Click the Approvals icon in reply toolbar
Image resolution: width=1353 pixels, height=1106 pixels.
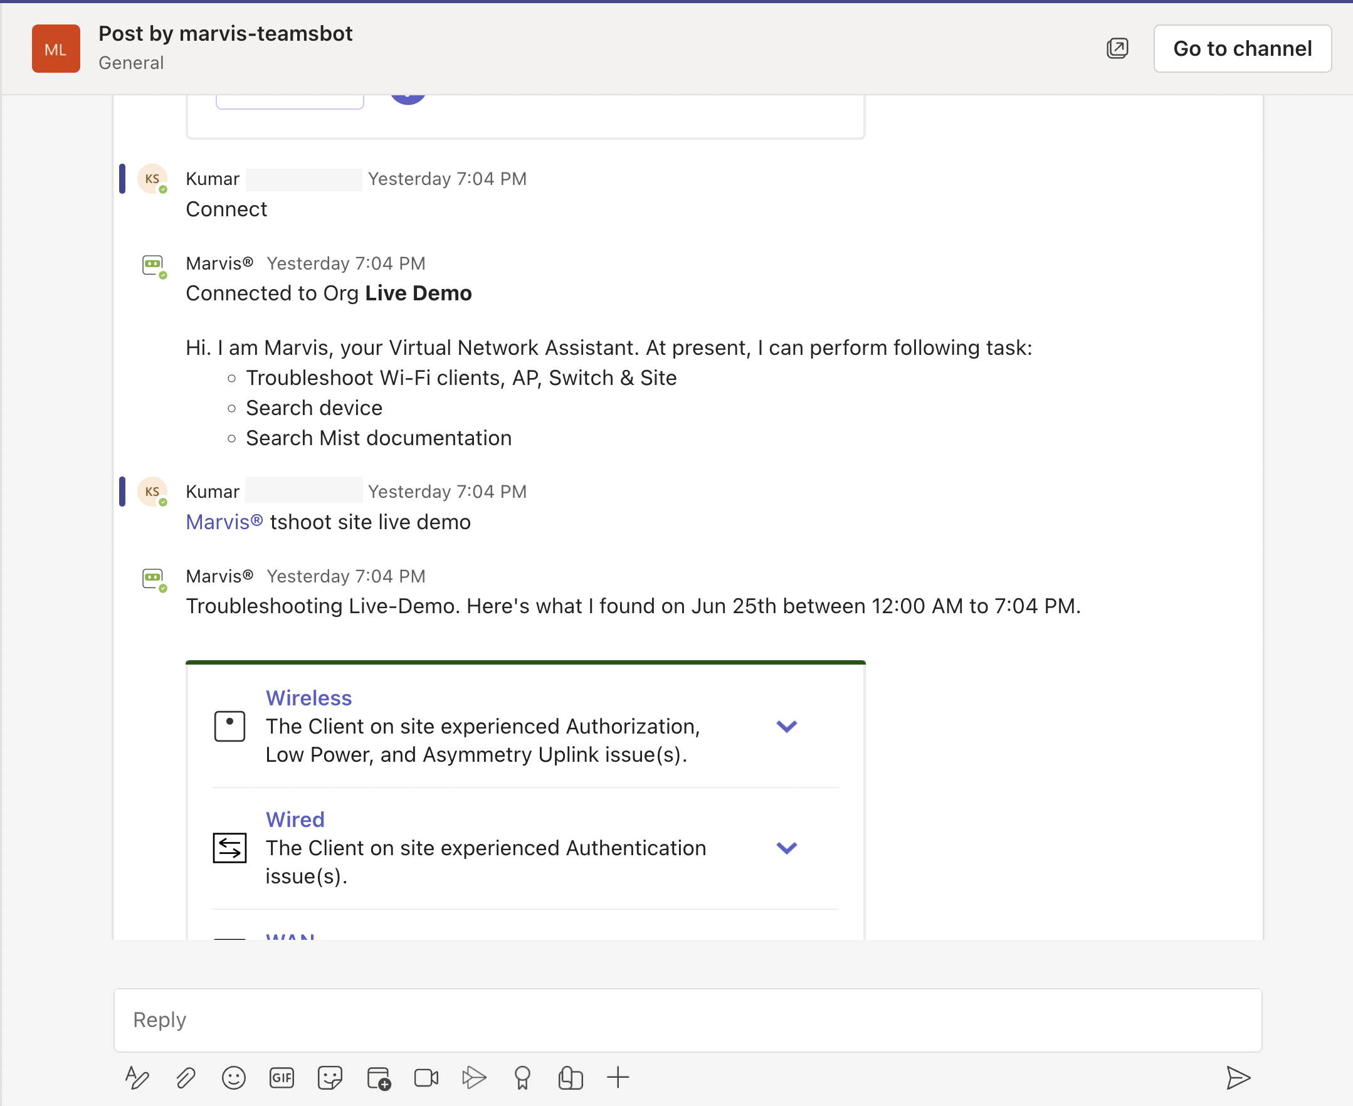click(x=570, y=1078)
